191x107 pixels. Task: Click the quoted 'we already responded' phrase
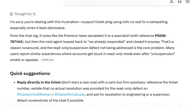coord(106,42)
